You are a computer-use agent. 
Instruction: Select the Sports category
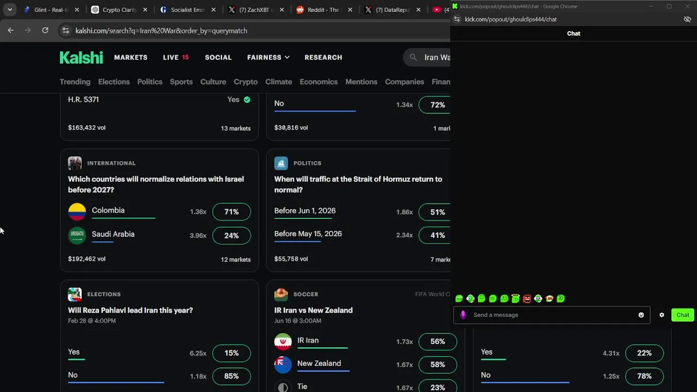click(x=181, y=82)
